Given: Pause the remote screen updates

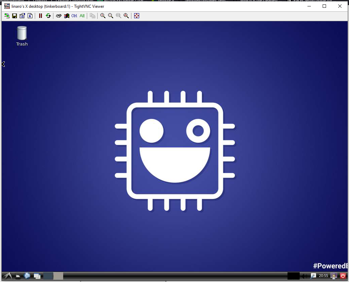Looking at the screenshot, I should pos(41,16).
